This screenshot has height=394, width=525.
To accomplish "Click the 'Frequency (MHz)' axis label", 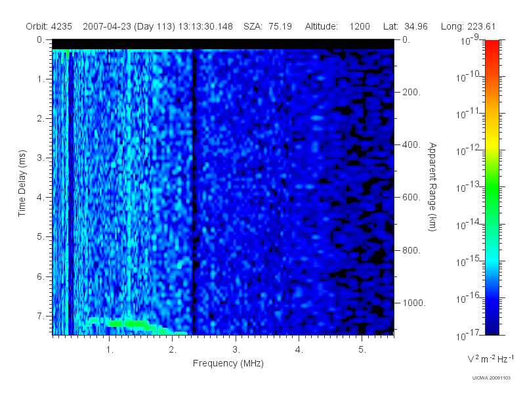I will tap(228, 363).
